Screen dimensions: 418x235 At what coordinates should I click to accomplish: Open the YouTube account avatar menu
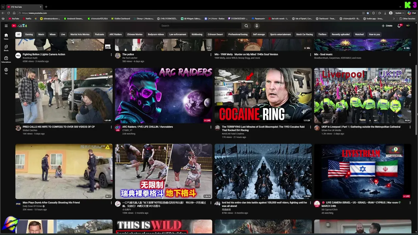(x=408, y=26)
